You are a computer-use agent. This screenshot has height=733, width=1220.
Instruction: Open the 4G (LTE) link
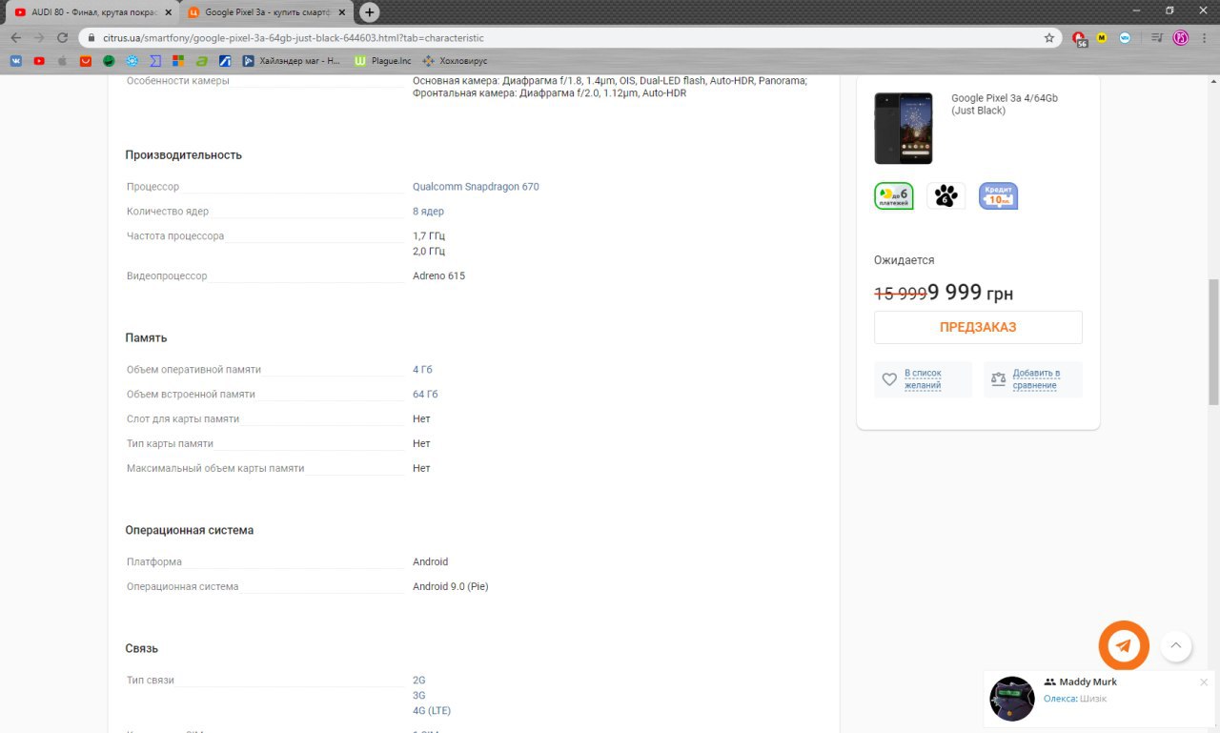click(432, 711)
